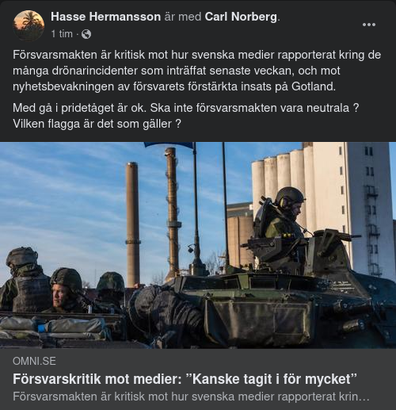
Task: Open the three-dot post options menu
Action: point(369,25)
